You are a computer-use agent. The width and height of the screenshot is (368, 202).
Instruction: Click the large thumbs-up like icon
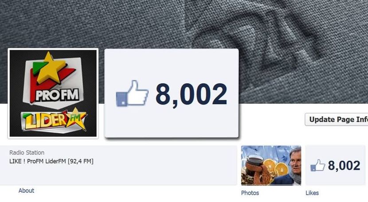(x=132, y=93)
